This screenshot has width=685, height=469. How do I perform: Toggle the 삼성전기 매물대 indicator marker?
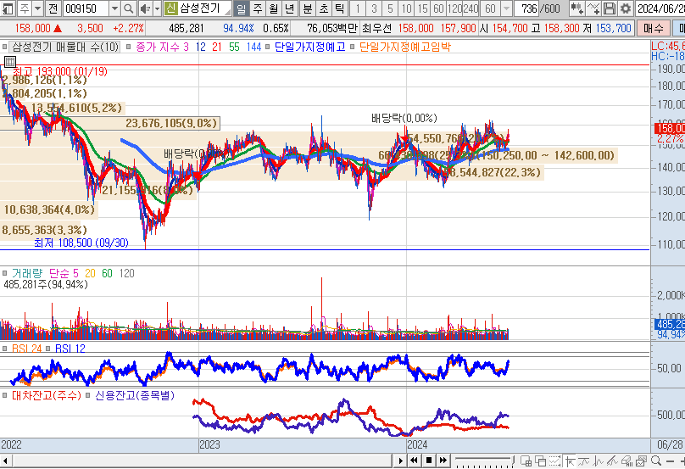click(6, 47)
